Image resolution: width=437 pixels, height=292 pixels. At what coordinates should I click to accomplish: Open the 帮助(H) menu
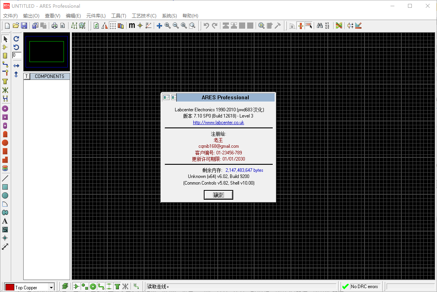pos(190,16)
